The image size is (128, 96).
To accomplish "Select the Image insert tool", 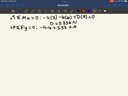I will point(59,11).
